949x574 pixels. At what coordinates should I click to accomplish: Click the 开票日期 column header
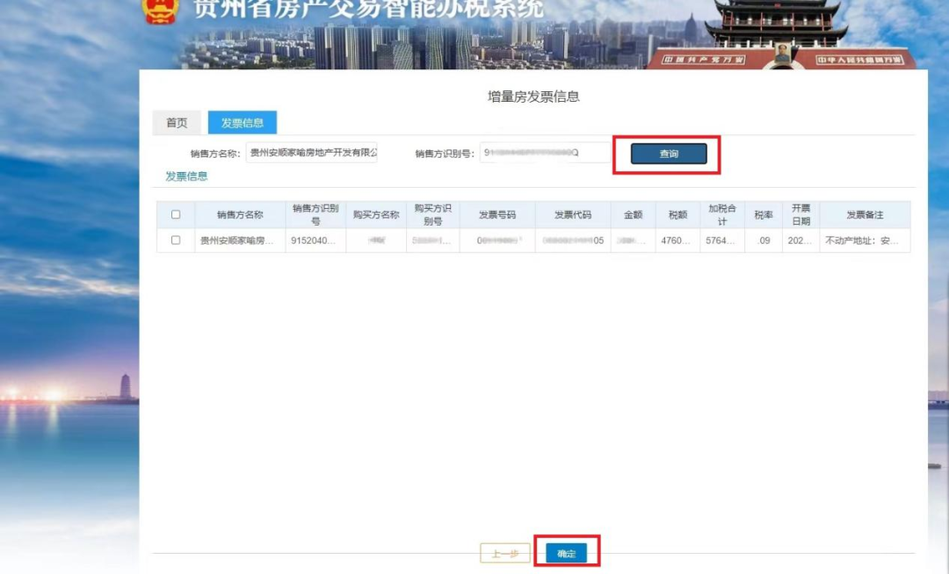(x=801, y=214)
